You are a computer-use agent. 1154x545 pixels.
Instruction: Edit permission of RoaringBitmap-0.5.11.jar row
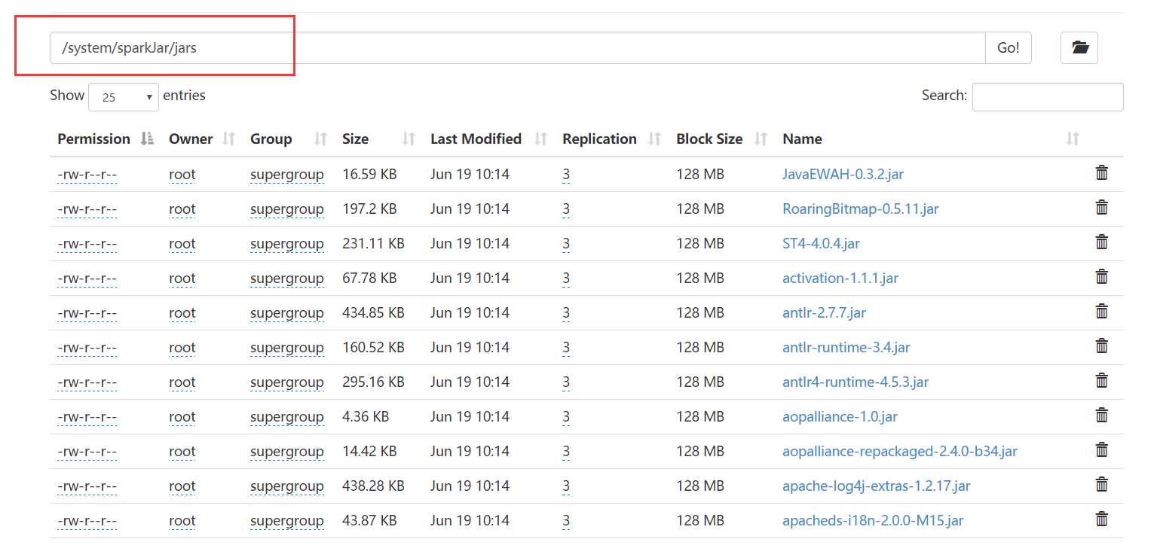[87, 209]
